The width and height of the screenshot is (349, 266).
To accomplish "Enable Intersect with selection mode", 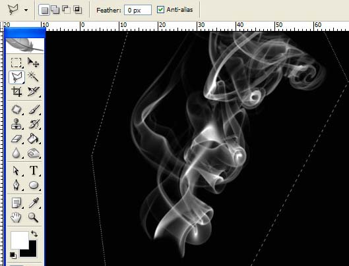I will [x=77, y=10].
